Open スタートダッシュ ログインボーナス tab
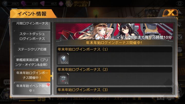 (x=32, y=36)
